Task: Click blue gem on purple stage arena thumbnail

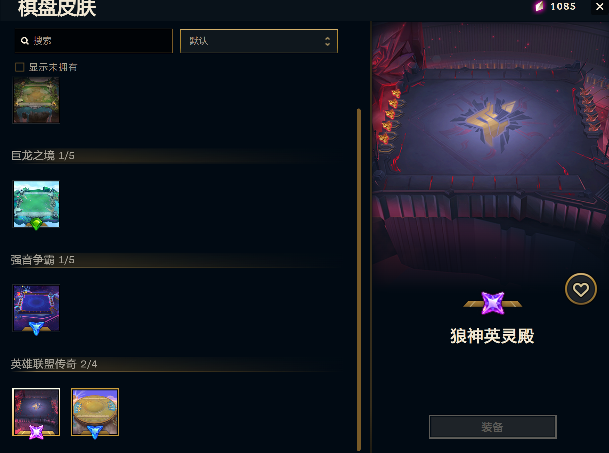Action: point(36,328)
